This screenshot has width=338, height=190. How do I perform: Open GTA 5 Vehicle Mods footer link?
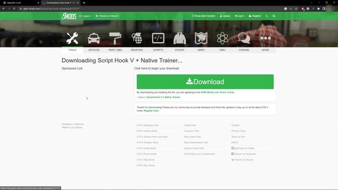coord(147,131)
